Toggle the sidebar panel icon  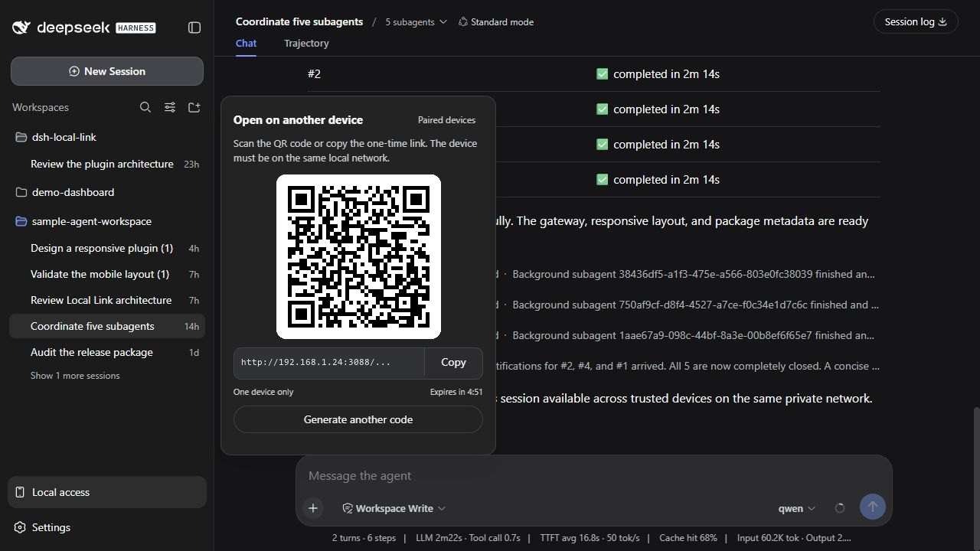[x=194, y=28]
